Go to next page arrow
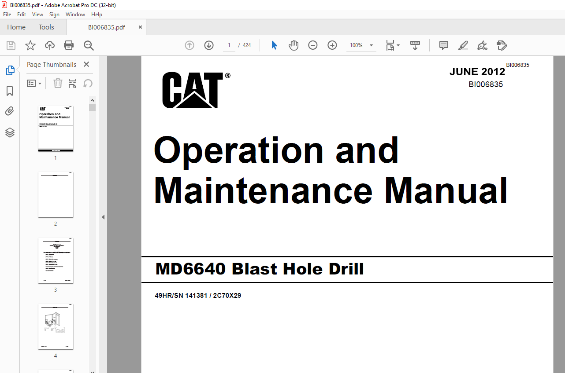The image size is (565, 373). click(x=209, y=45)
